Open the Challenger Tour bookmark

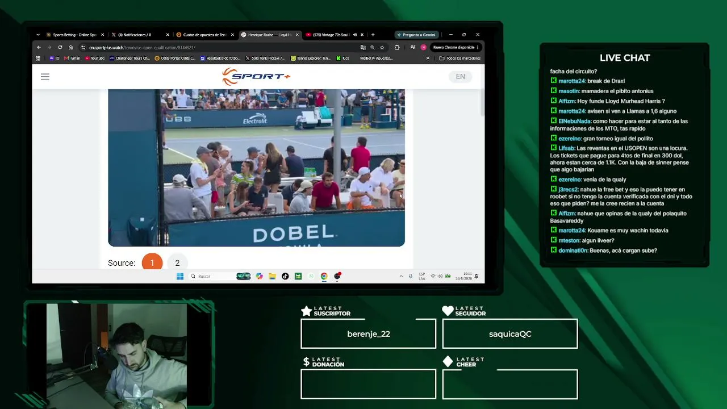(130, 58)
